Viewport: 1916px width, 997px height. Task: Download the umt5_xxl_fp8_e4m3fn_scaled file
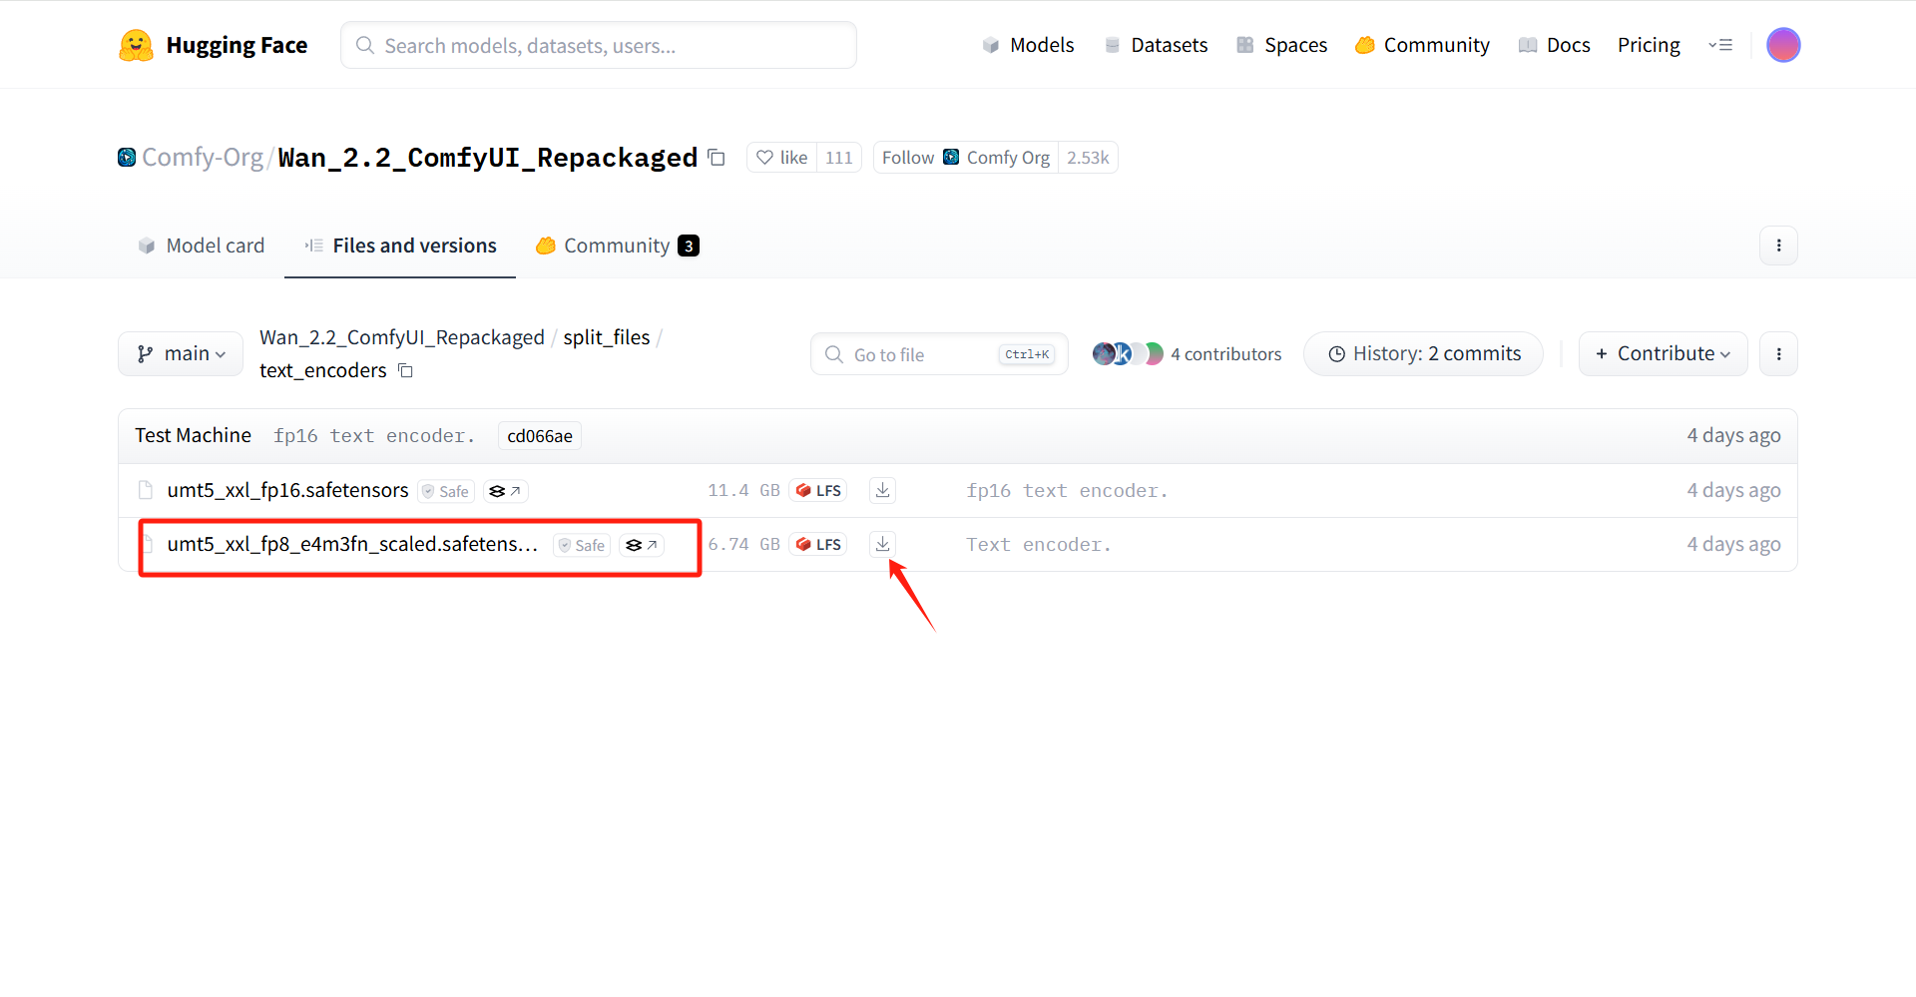(882, 544)
